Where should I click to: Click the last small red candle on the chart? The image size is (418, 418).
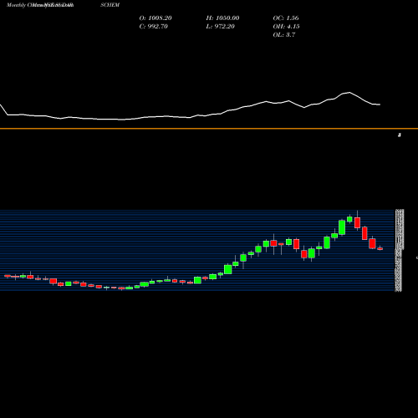tap(380, 248)
